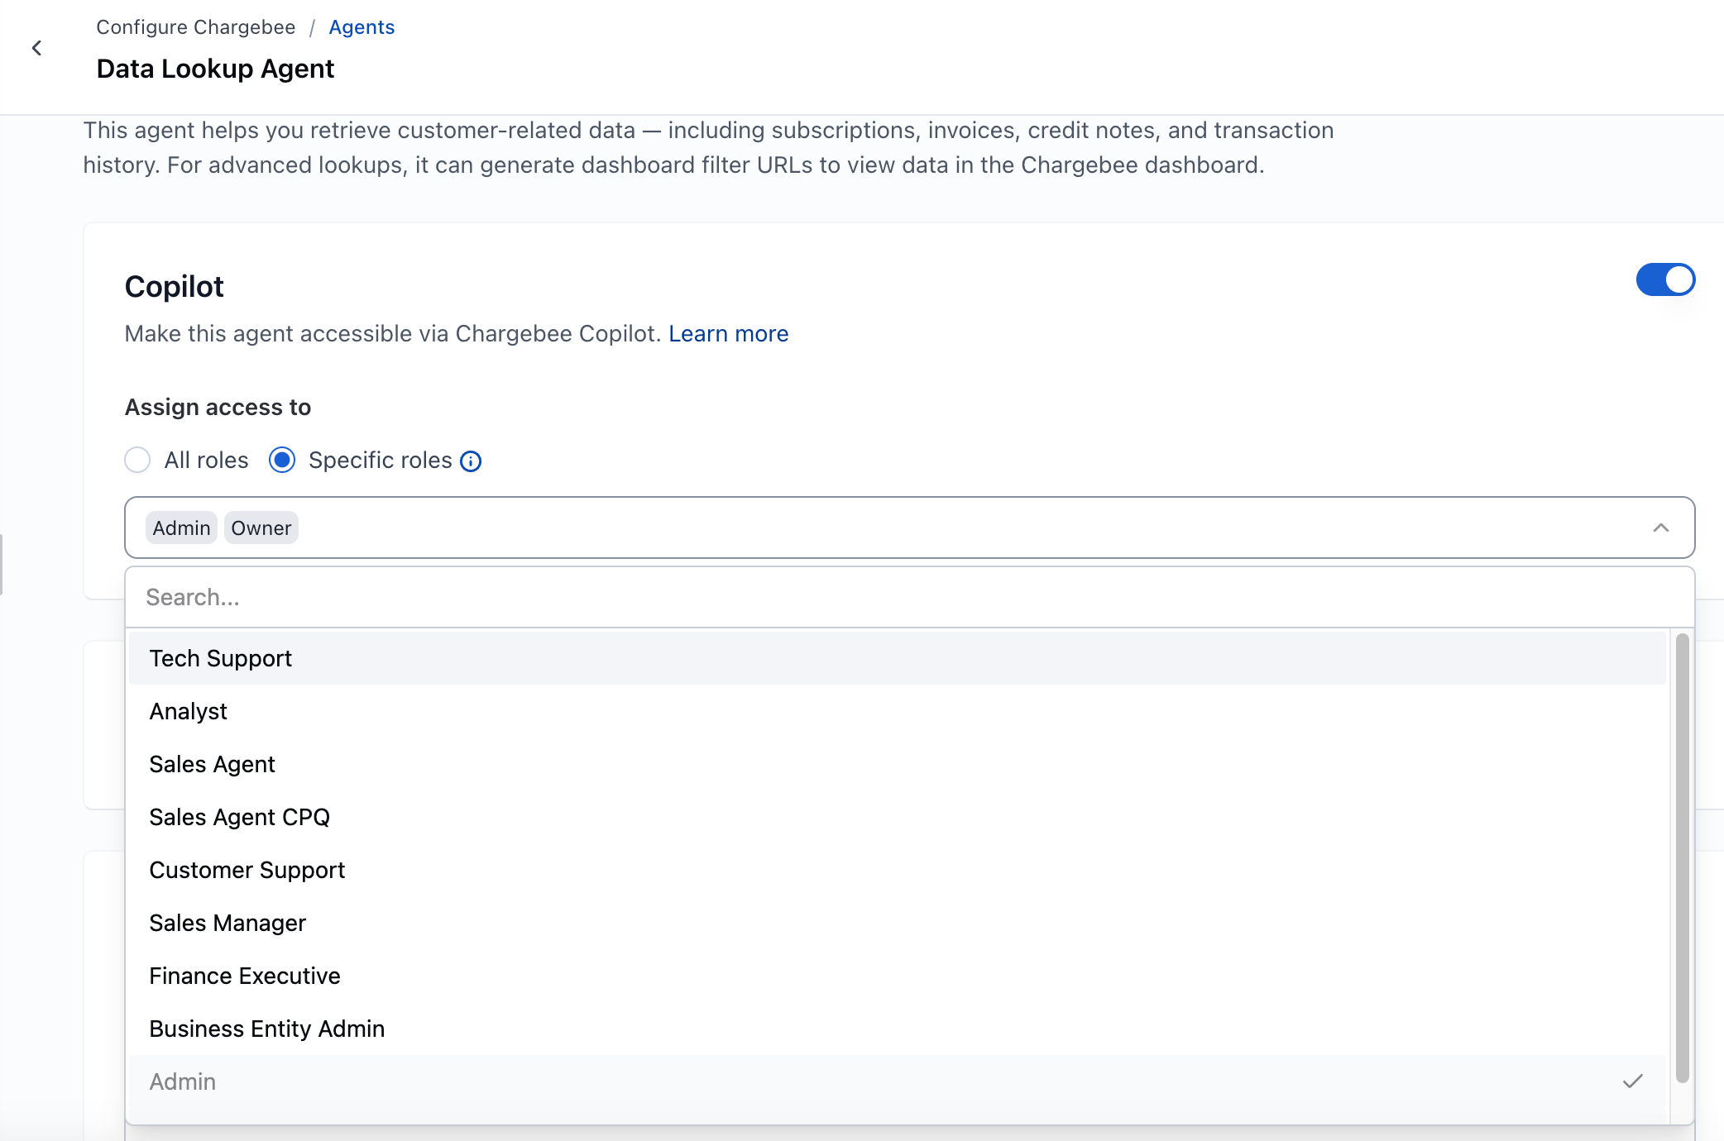Toggle the Copilot switch off

click(x=1664, y=280)
